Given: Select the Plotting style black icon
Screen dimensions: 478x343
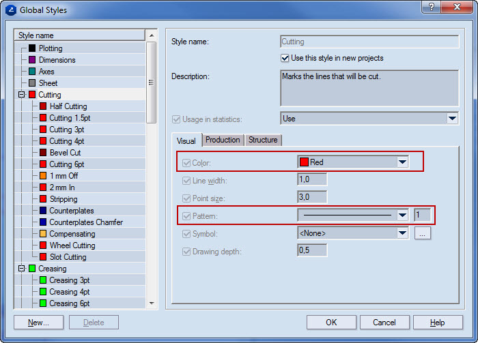Looking at the screenshot, I should [x=32, y=48].
